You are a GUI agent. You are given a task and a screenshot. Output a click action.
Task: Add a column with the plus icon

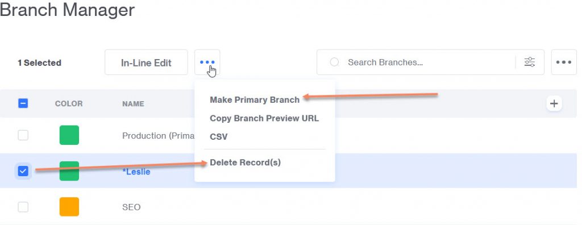[554, 103]
